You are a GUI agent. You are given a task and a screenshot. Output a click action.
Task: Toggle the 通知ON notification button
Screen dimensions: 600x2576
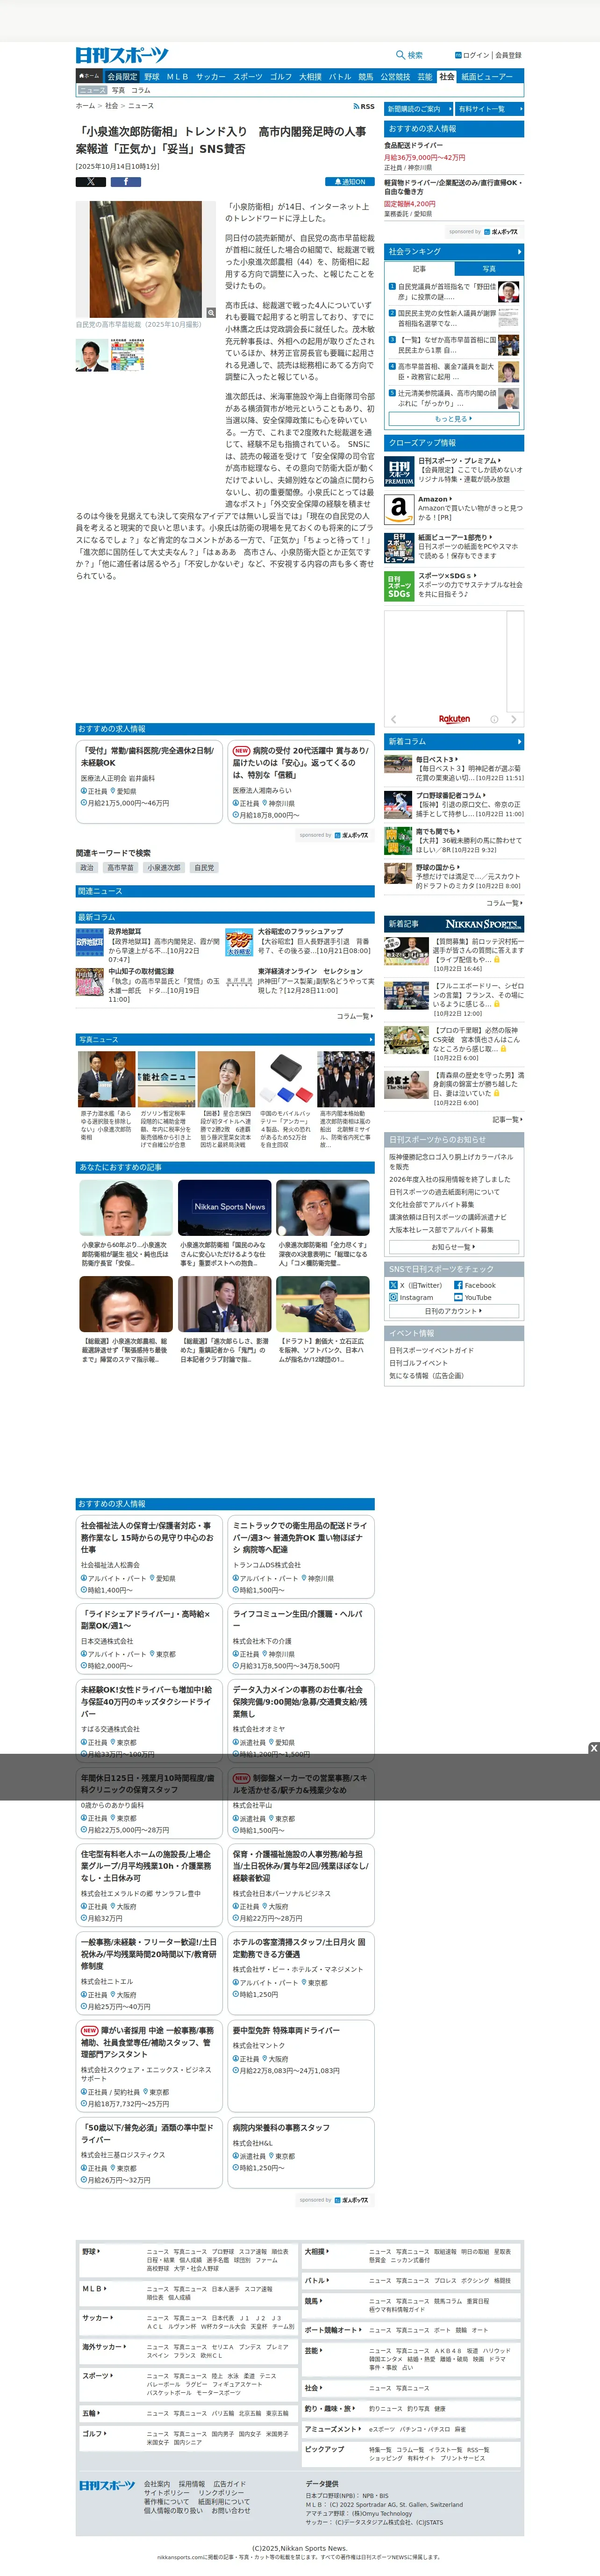tap(349, 182)
